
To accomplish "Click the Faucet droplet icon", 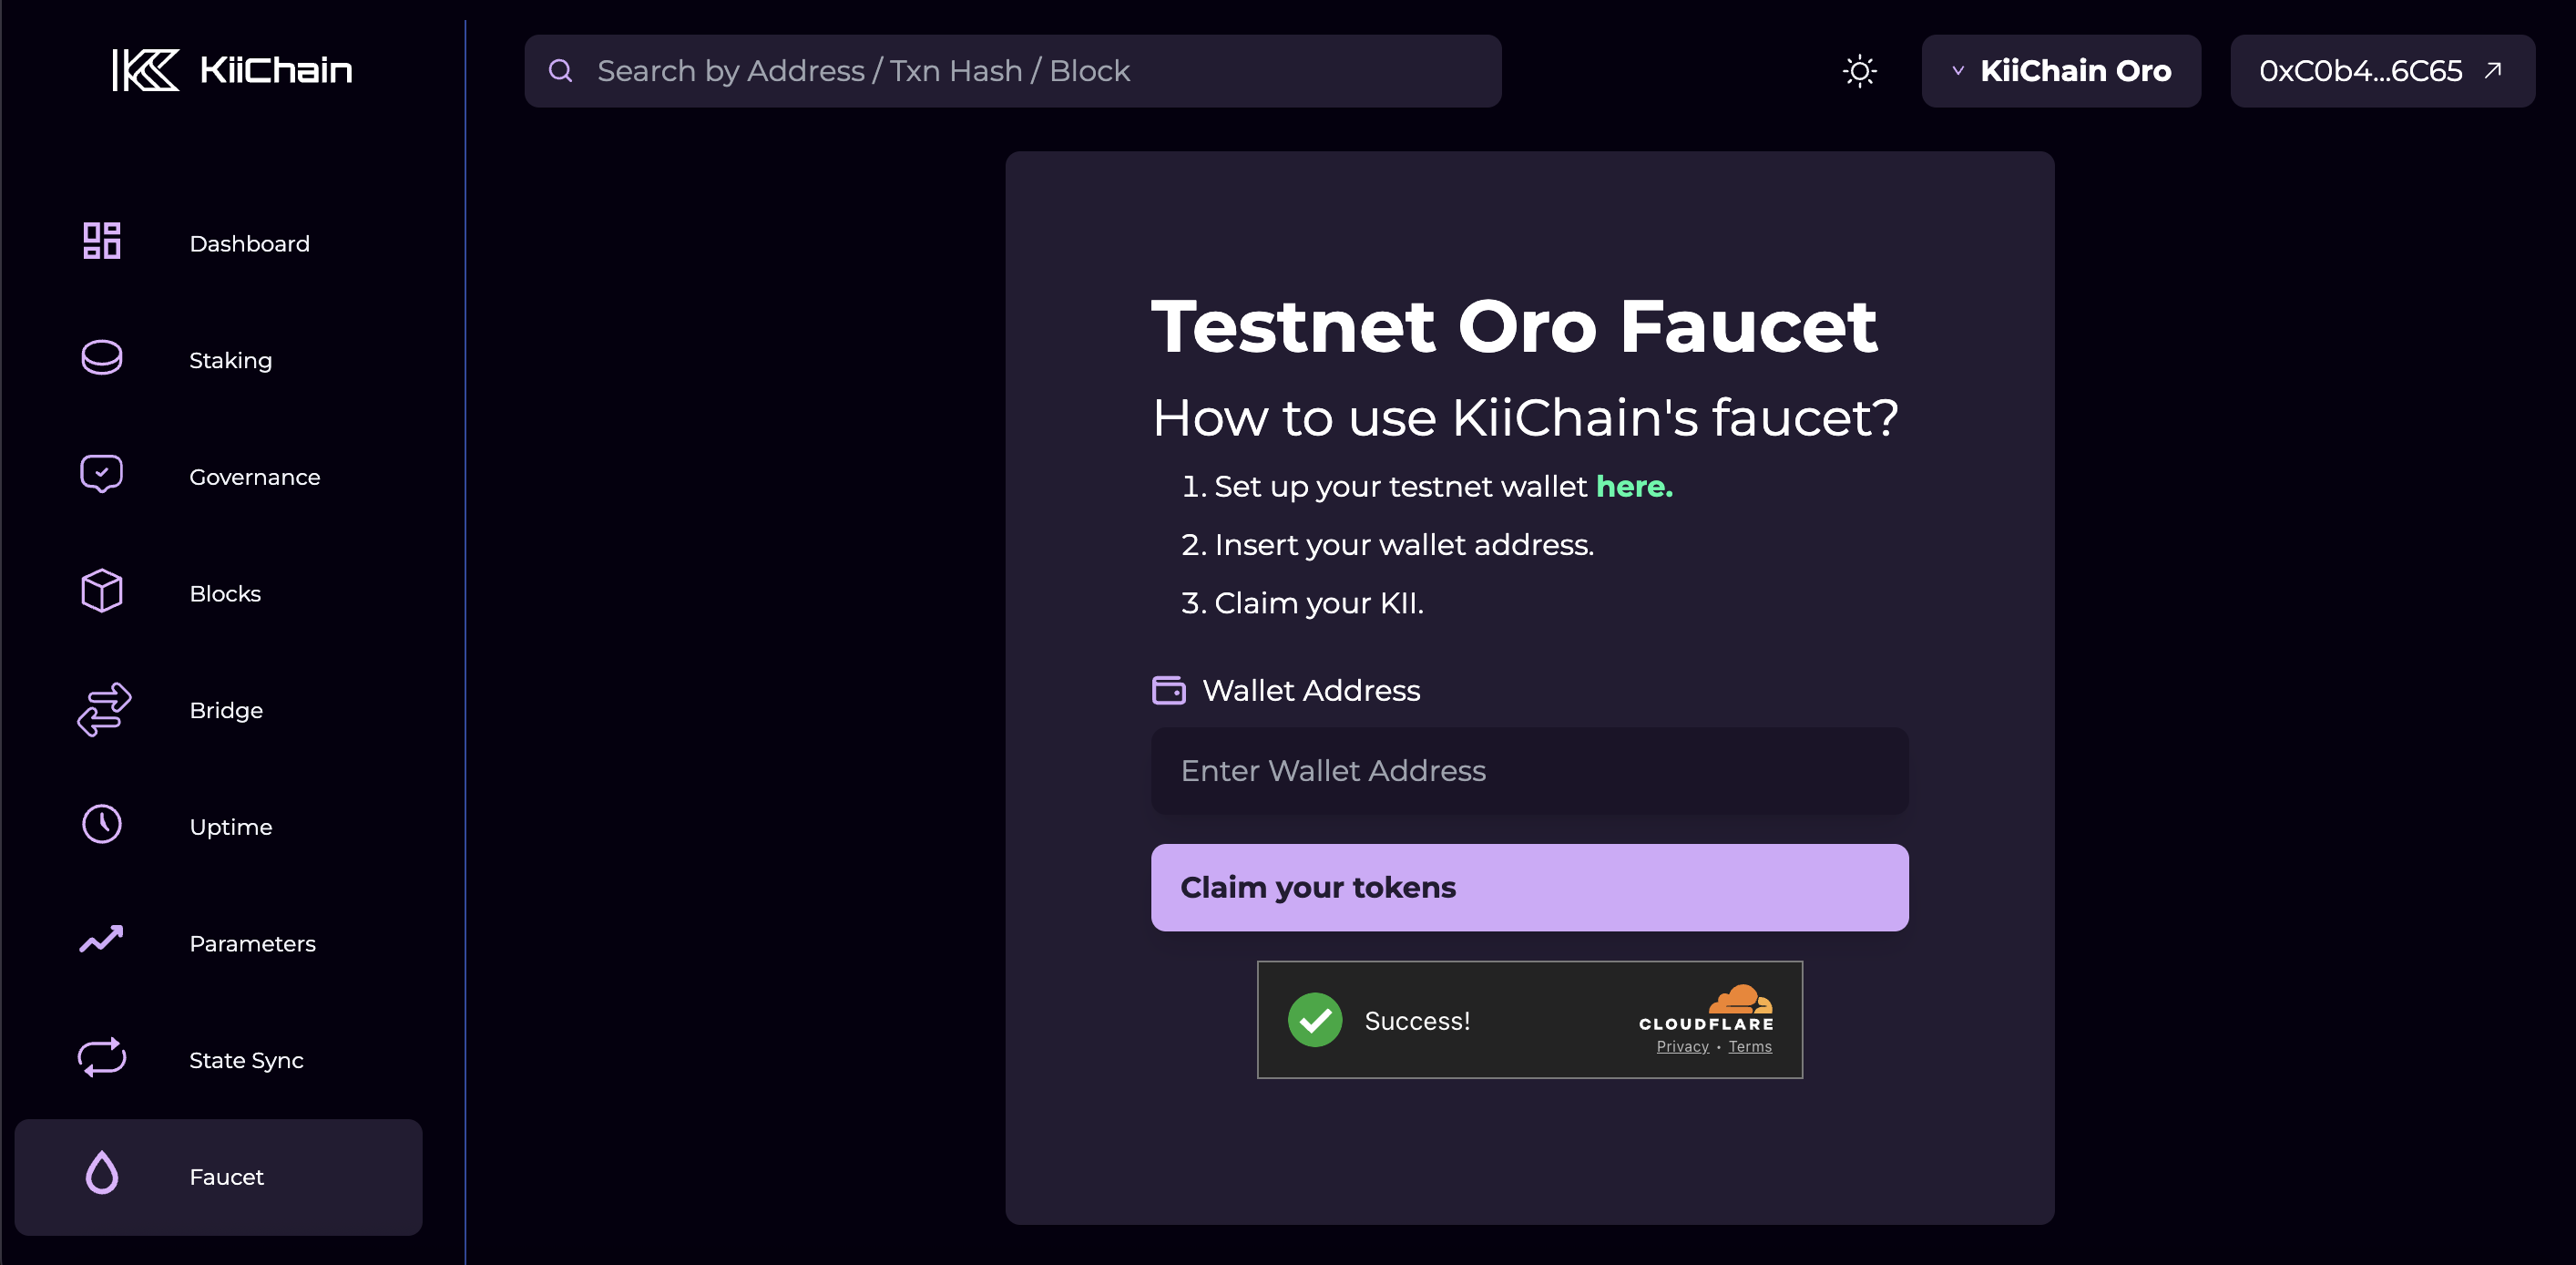I will point(101,1174).
